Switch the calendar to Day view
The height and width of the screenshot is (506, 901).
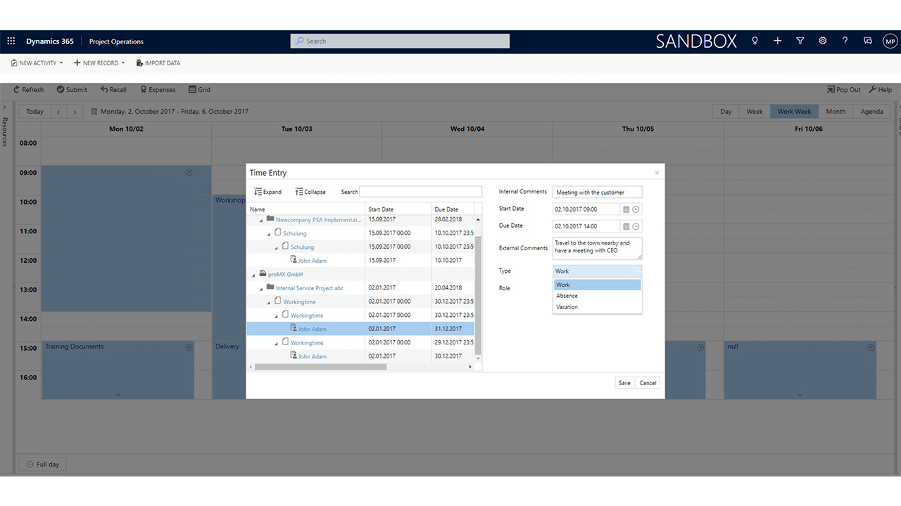(x=726, y=112)
